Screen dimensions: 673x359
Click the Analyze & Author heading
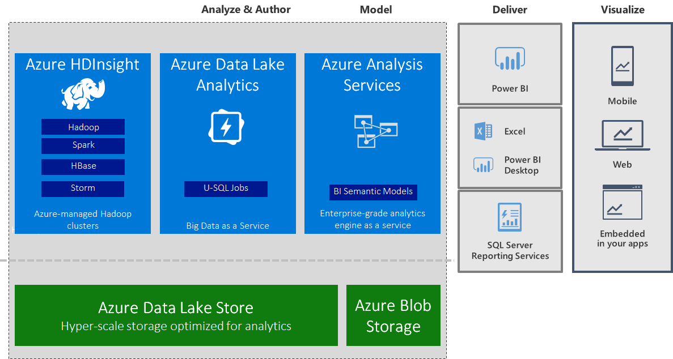(x=246, y=10)
